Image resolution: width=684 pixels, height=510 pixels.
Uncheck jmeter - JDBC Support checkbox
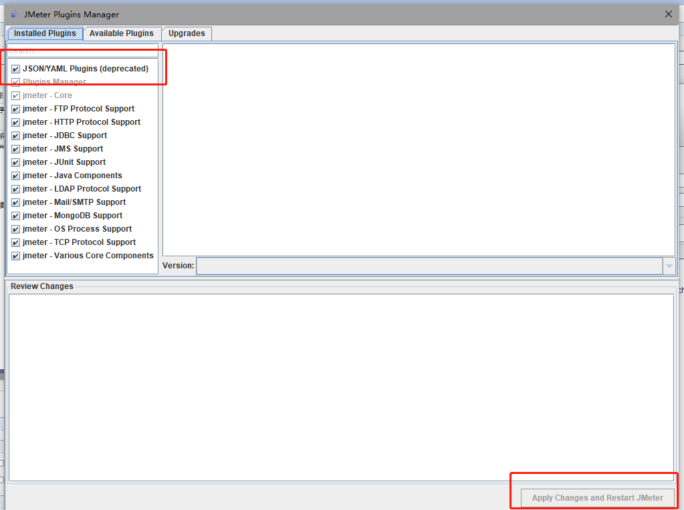click(x=15, y=136)
